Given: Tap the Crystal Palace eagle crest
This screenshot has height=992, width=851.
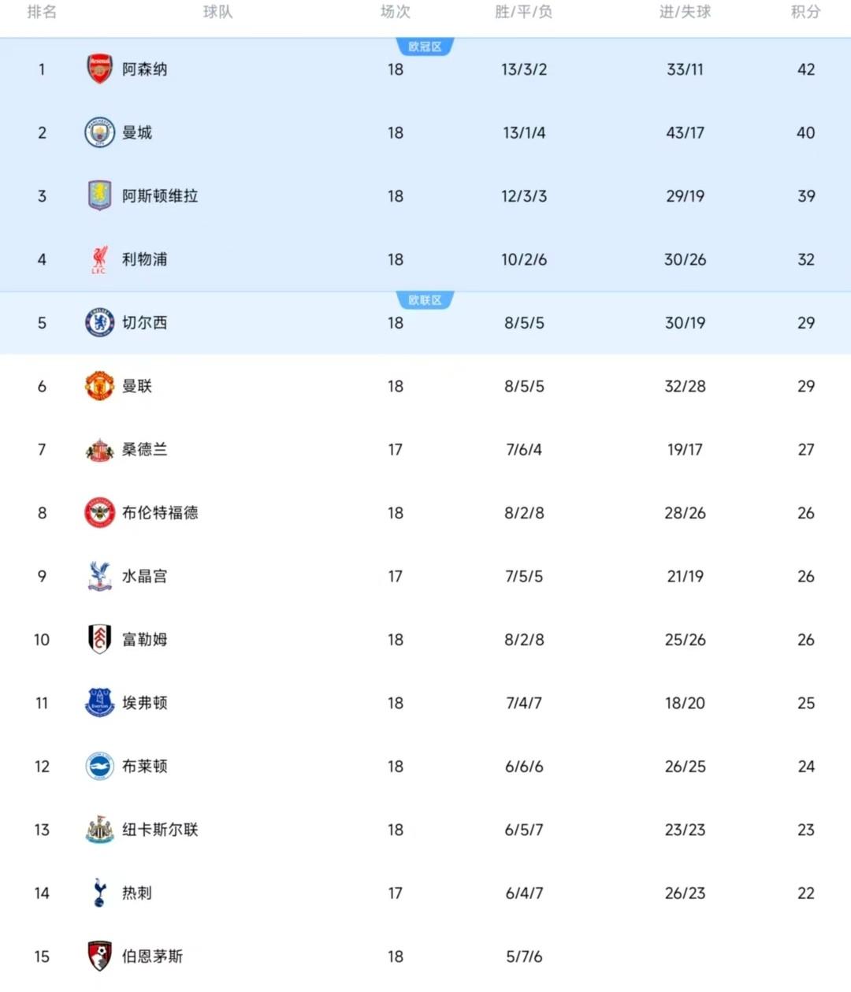Looking at the screenshot, I should [x=99, y=576].
